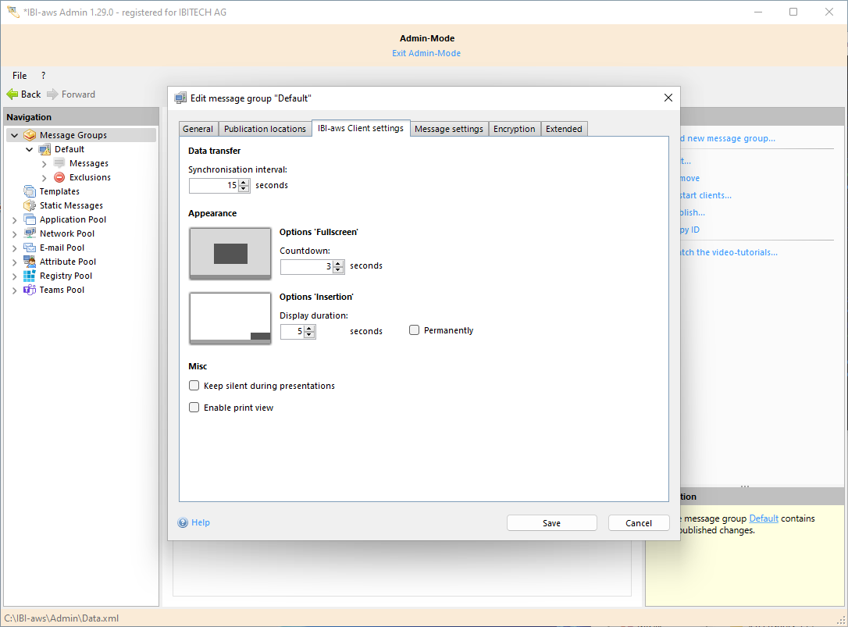Image resolution: width=848 pixels, height=627 pixels.
Task: Collapse the Default message group node
Action: click(x=30, y=149)
